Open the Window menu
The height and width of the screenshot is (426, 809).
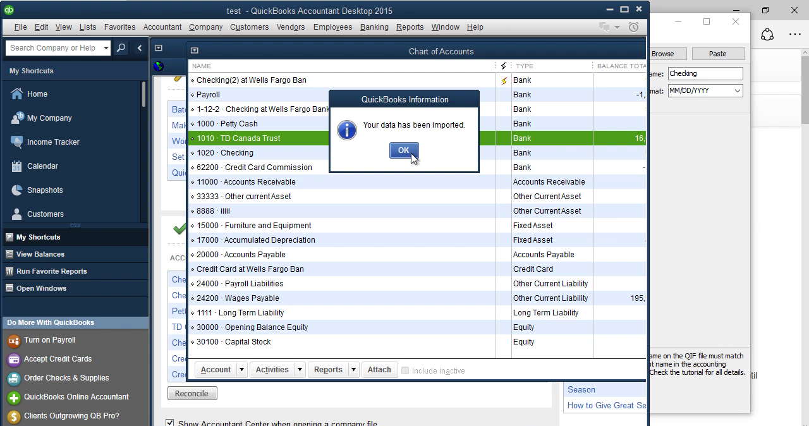click(446, 27)
